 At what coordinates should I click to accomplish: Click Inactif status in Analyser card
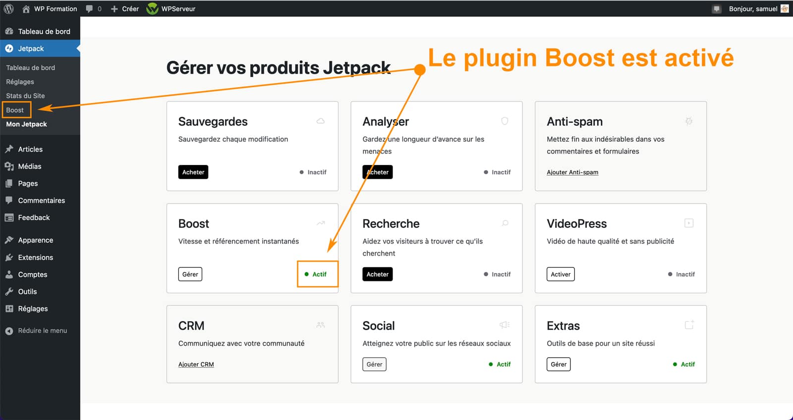click(497, 172)
